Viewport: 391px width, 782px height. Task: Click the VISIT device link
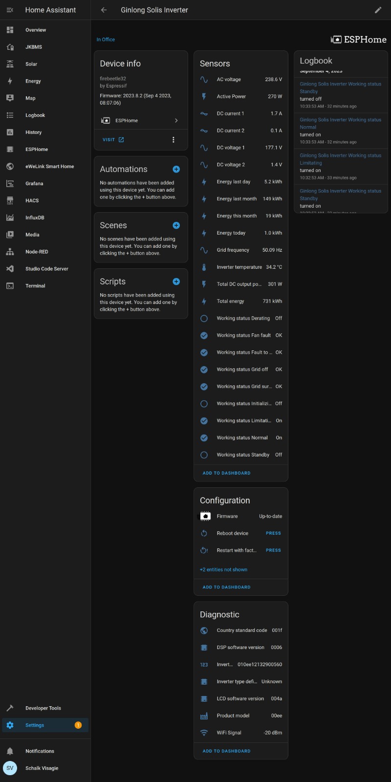coord(113,140)
